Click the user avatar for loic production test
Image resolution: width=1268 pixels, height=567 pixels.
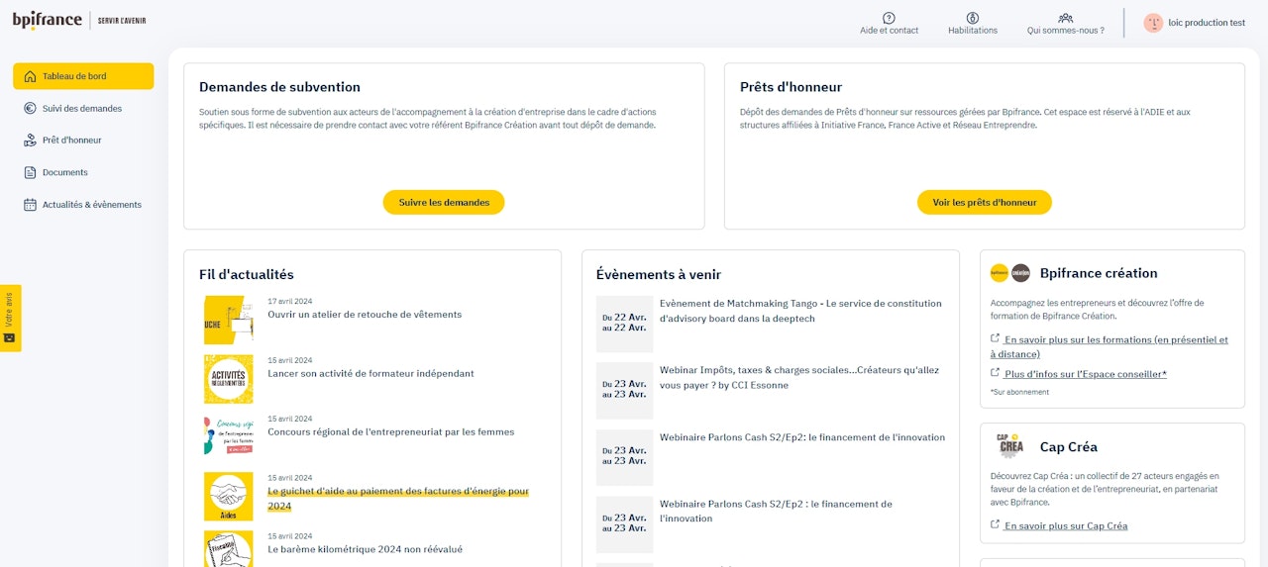(1153, 23)
